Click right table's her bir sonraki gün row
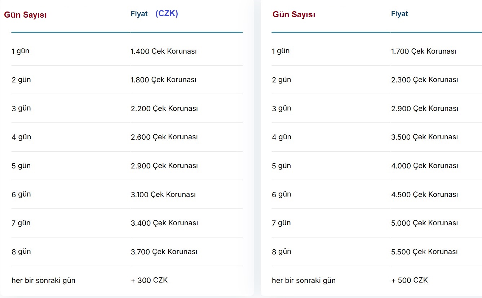This screenshot has height=298, width=482. 304,280
